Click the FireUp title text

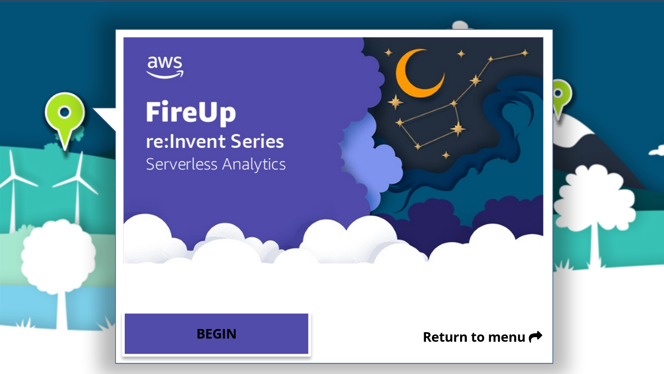point(191,112)
